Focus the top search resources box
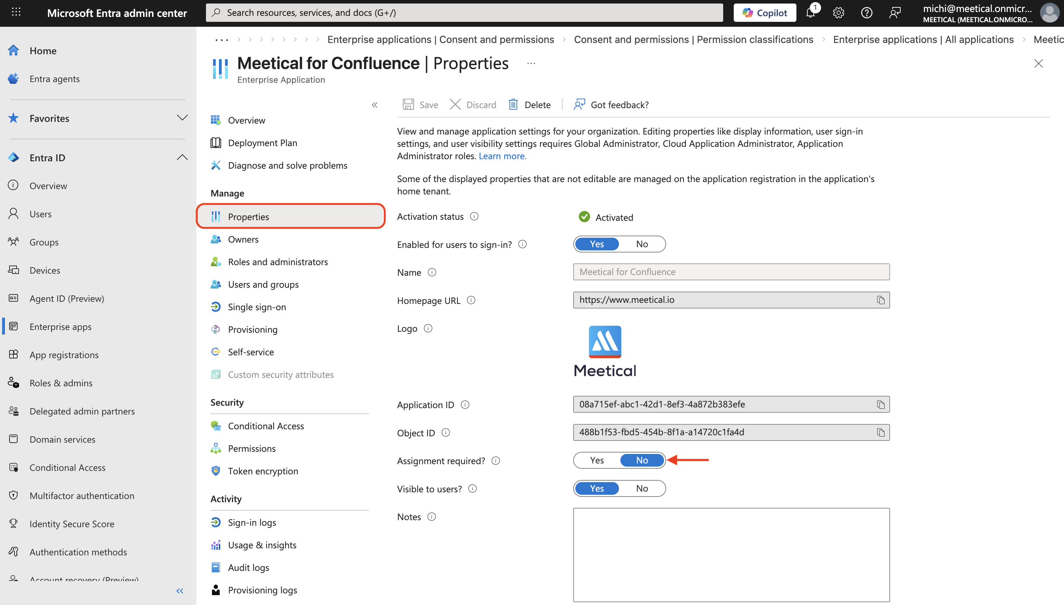The image size is (1064, 605). (464, 12)
